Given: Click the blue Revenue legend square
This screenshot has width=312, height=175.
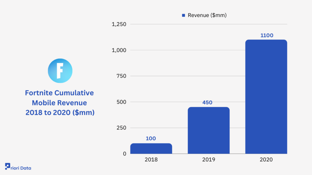Looking at the screenshot, I should point(183,15).
